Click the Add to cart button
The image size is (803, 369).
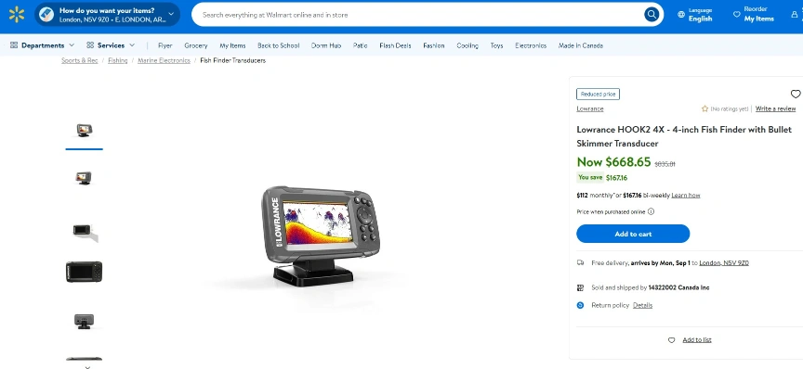click(x=633, y=234)
